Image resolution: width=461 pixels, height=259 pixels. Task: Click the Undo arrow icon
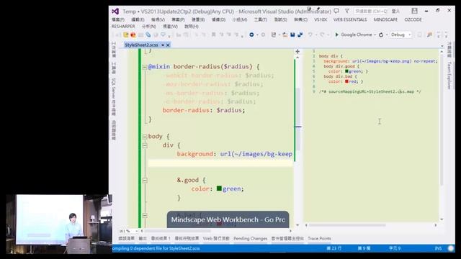coord(310,35)
